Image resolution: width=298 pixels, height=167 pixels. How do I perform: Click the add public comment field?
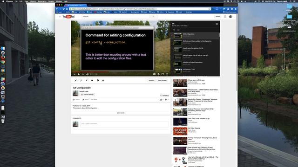pos(124,124)
